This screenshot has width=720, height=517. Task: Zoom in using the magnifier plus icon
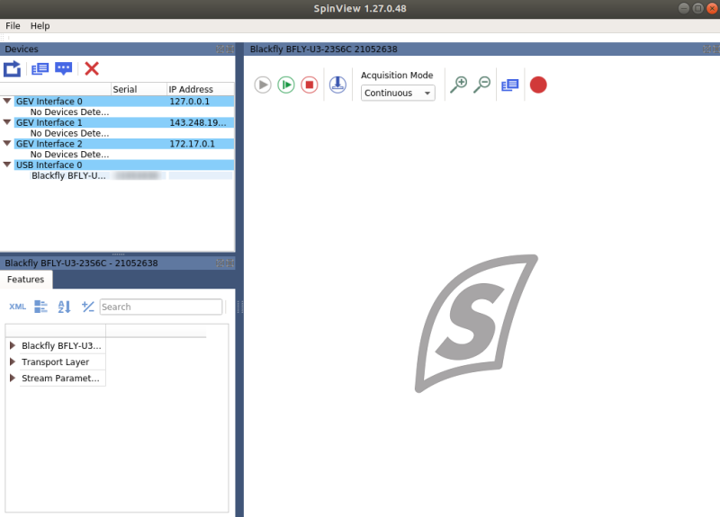[x=459, y=85]
